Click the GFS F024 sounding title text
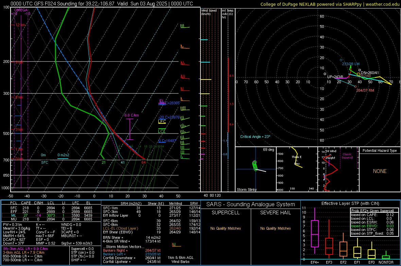This screenshot has height=266, width=401. (x=102, y=4)
